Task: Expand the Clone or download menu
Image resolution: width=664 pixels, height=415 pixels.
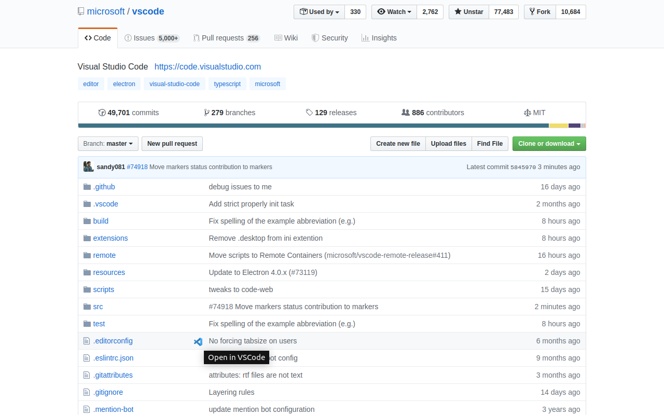Action: point(549,144)
